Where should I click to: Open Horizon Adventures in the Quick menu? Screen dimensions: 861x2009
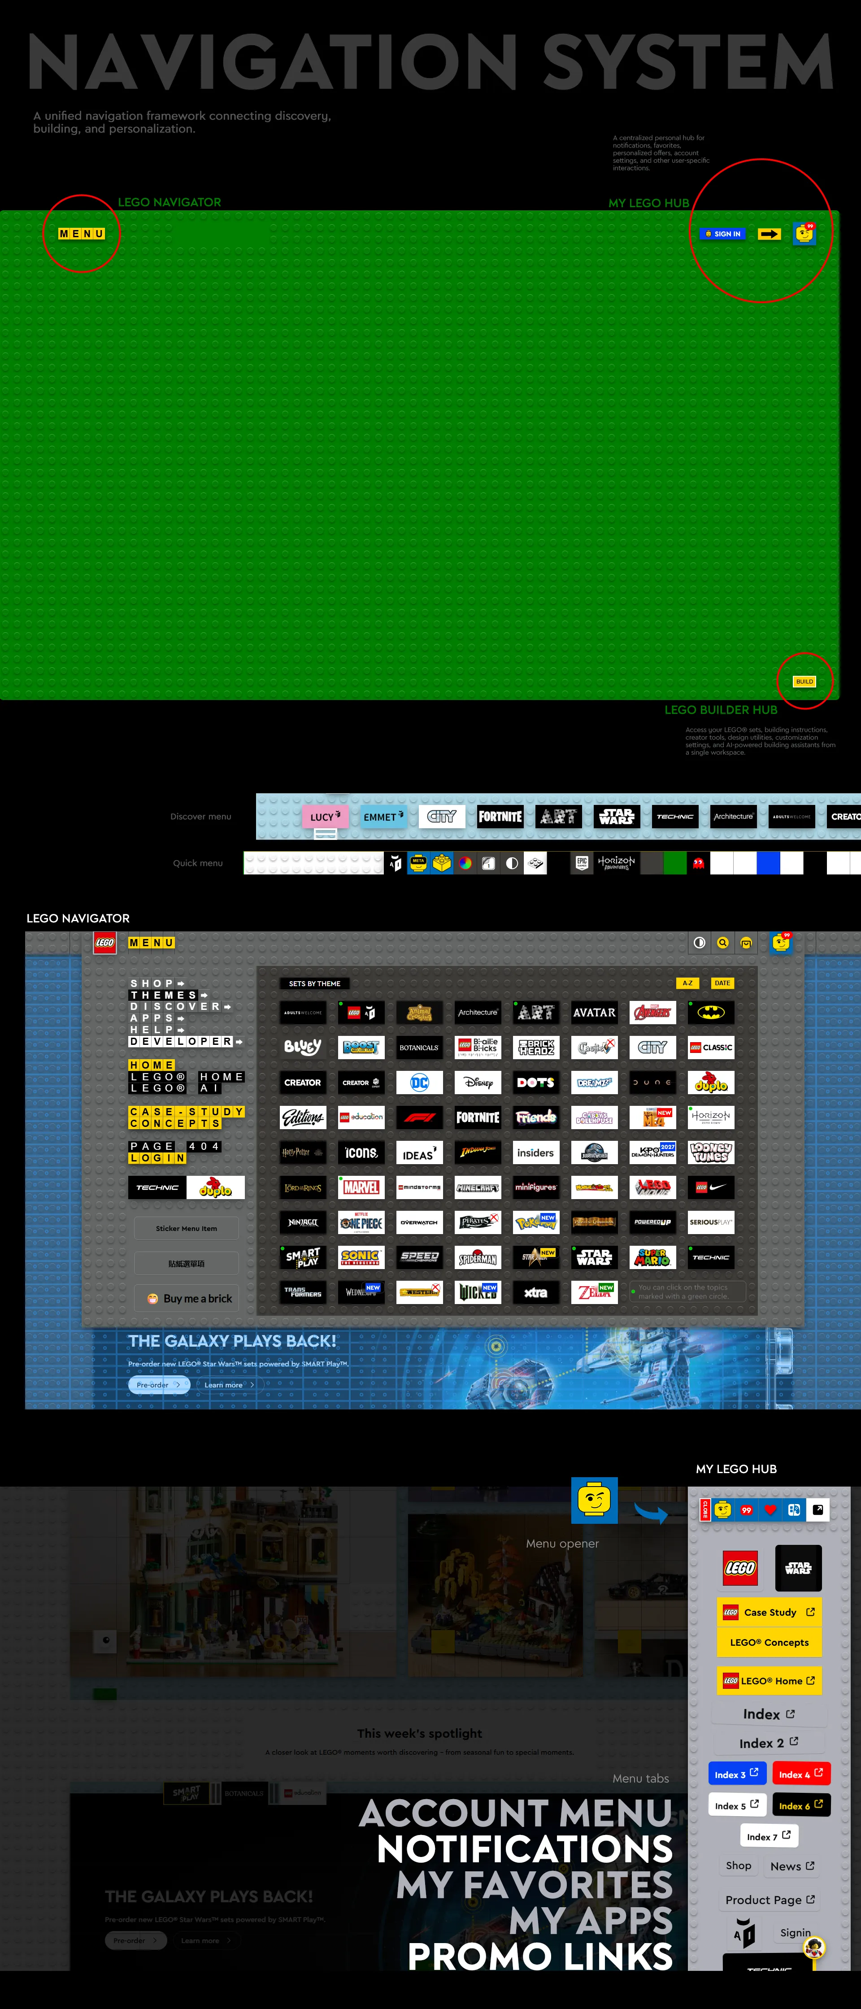[x=616, y=863]
